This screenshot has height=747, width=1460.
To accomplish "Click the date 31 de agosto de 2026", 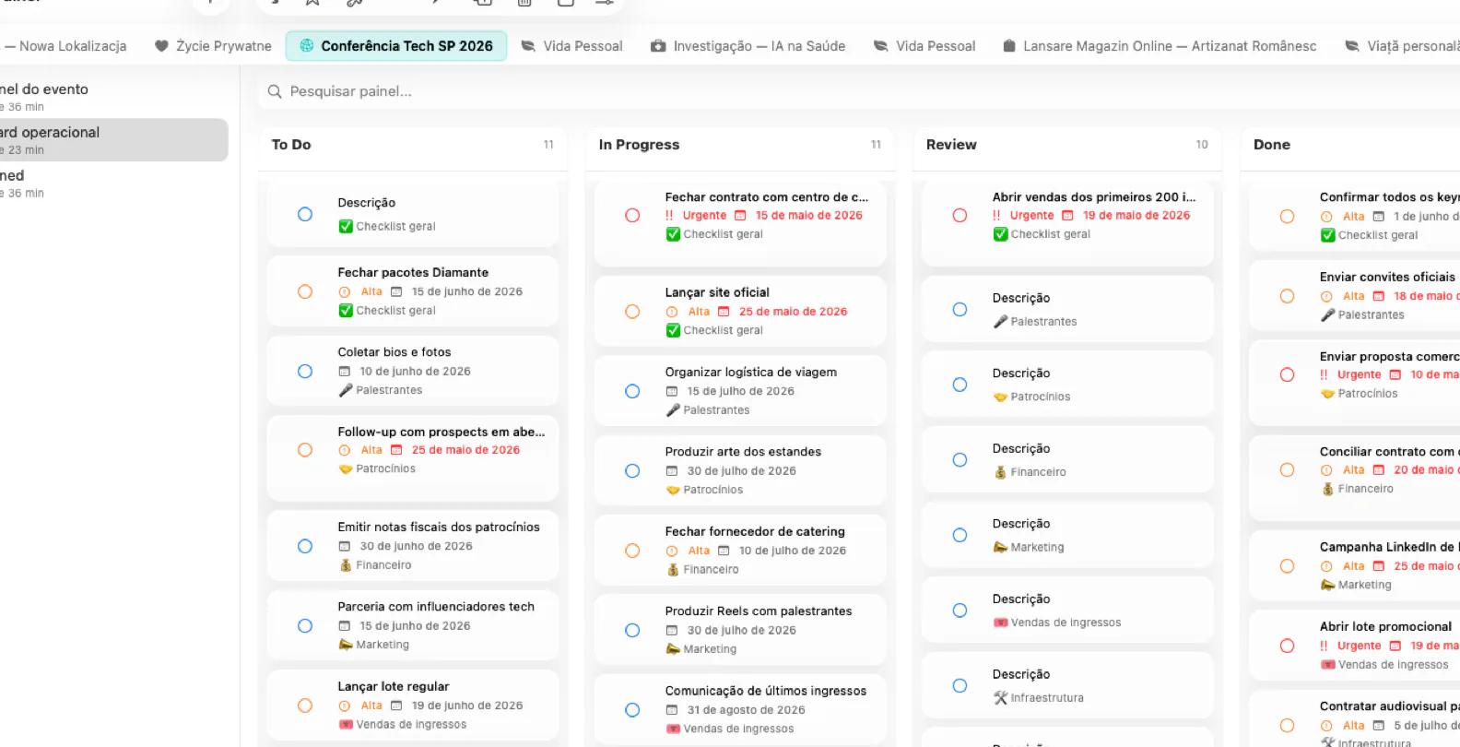I will coord(746,710).
